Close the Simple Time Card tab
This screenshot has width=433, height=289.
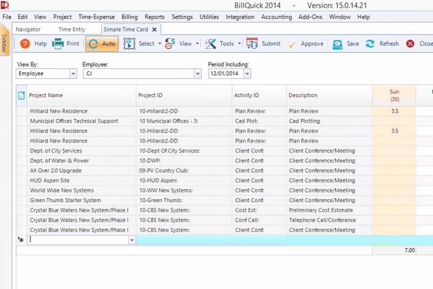point(154,29)
